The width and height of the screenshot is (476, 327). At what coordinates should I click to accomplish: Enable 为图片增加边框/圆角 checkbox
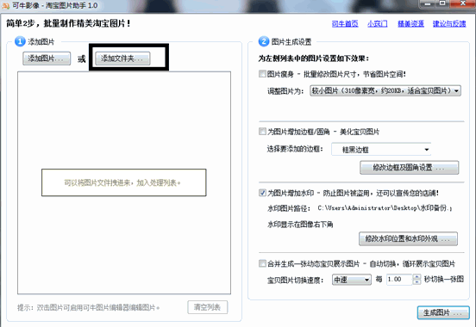click(262, 131)
